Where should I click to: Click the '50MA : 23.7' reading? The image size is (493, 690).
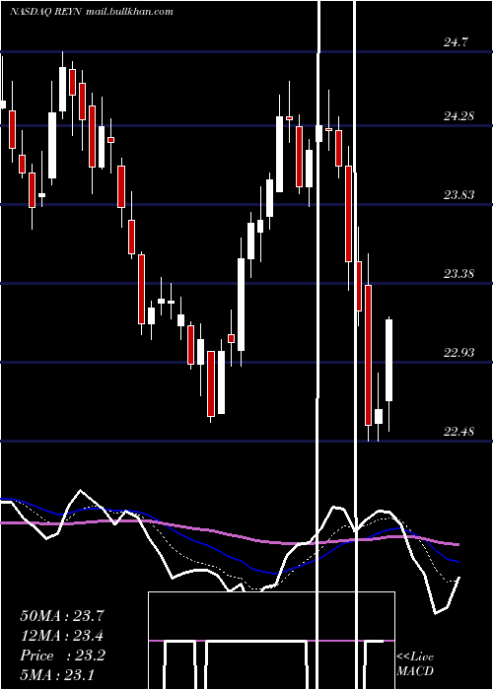[62, 616]
